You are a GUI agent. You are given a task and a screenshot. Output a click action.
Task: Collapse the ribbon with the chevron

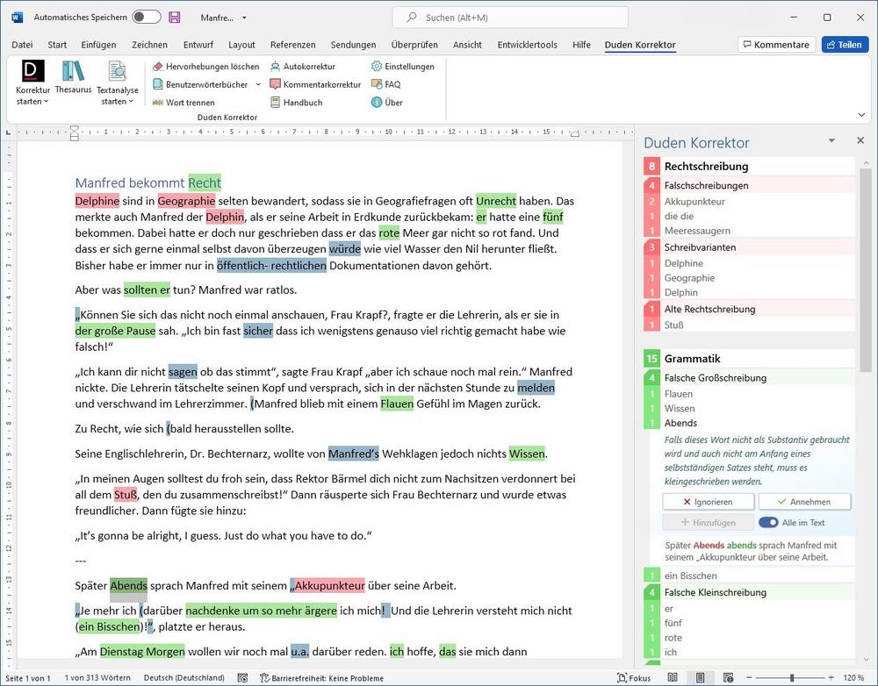pos(861,115)
